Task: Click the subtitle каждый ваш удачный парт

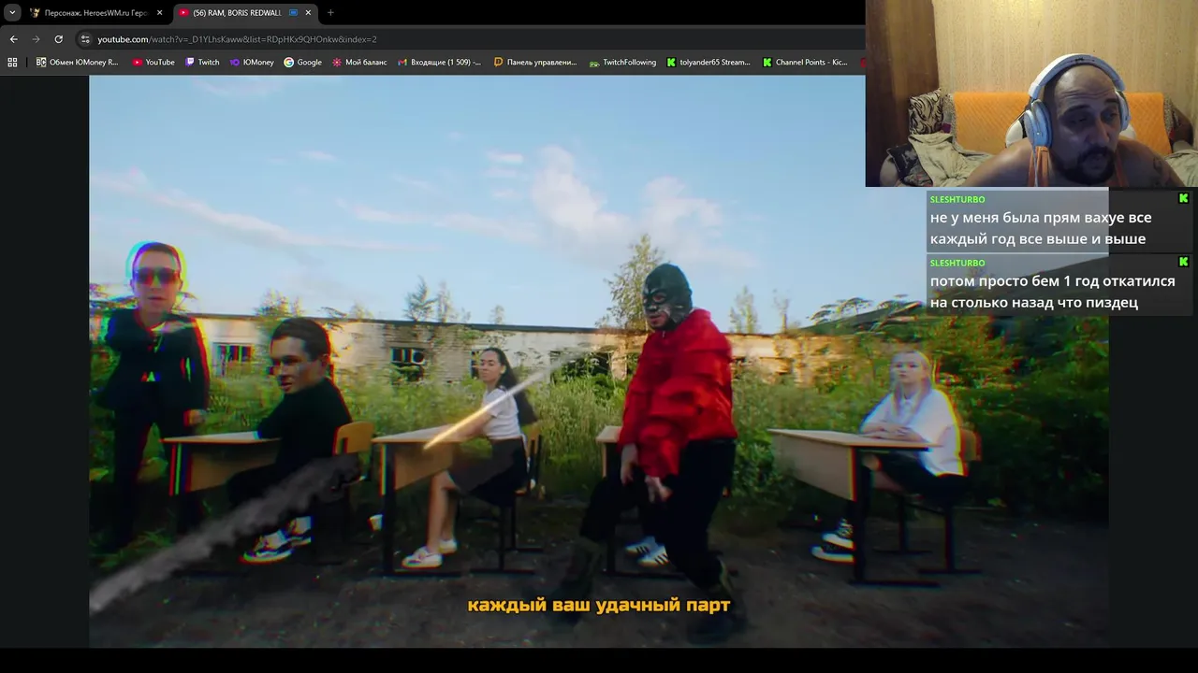Action: click(599, 606)
